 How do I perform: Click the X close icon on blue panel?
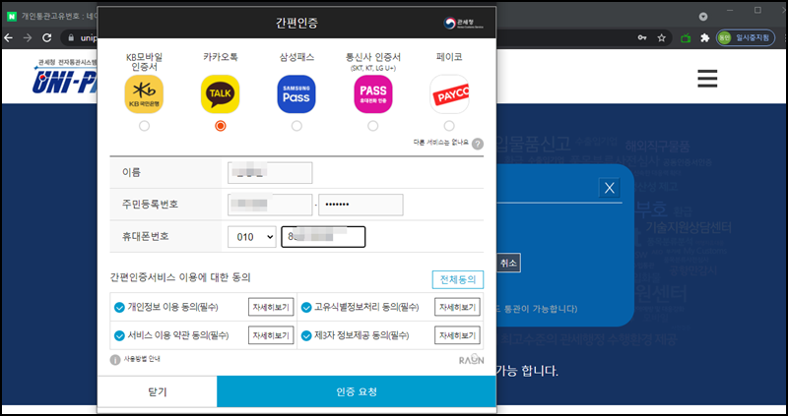click(x=609, y=188)
